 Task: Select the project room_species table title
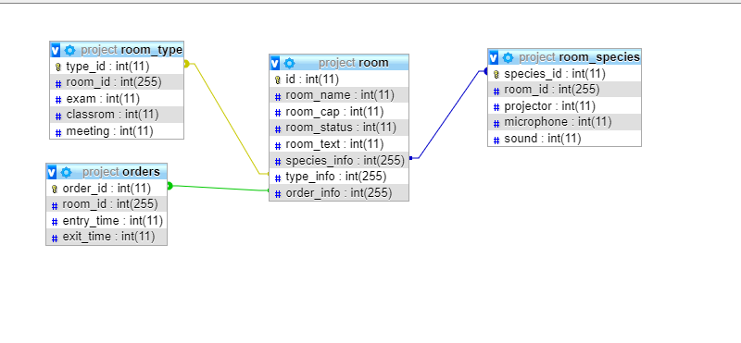(x=580, y=57)
